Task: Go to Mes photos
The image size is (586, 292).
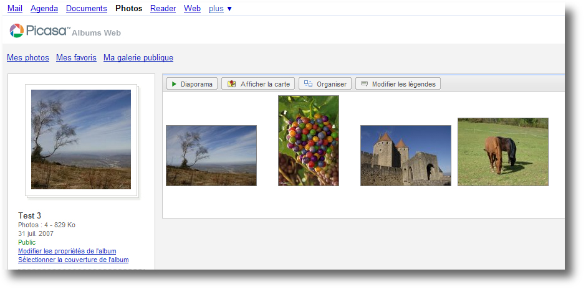Action: (x=28, y=58)
